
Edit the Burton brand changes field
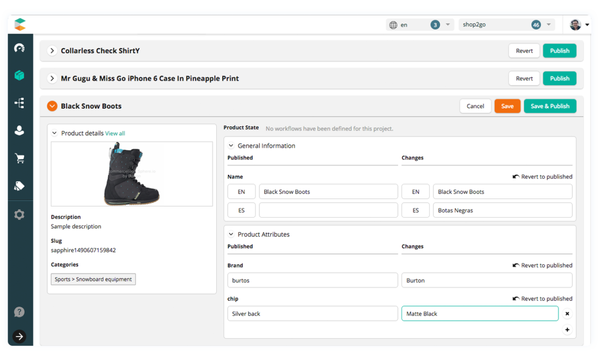tap(487, 280)
